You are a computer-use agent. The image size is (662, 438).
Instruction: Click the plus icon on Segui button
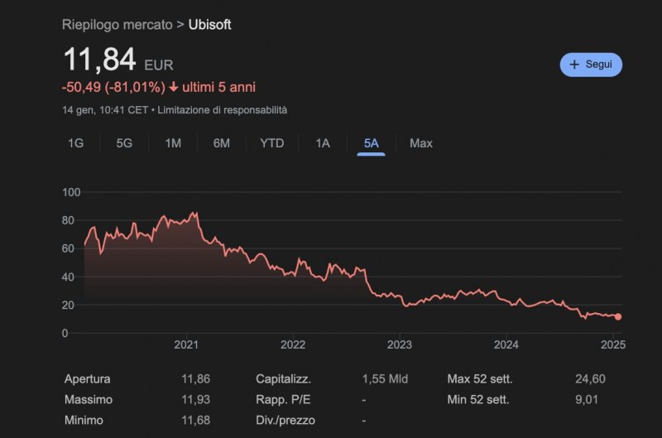575,65
